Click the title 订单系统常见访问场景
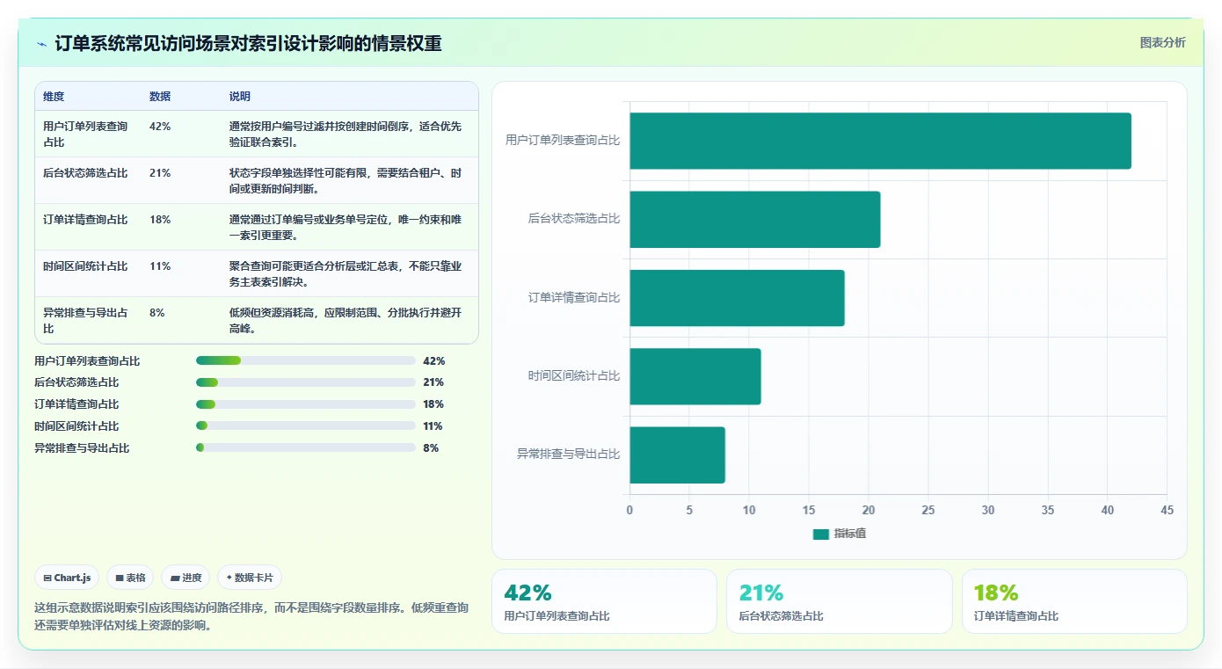Screen dimensions: 1222x669 [x=248, y=44]
